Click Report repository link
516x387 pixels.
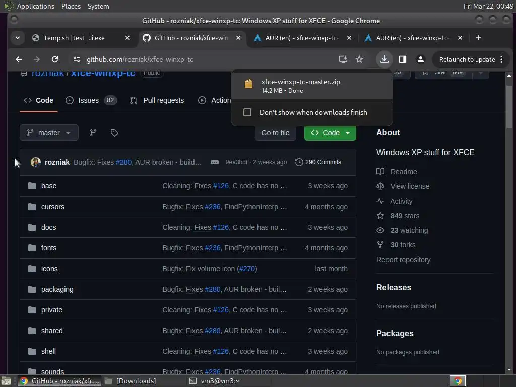tap(403, 260)
